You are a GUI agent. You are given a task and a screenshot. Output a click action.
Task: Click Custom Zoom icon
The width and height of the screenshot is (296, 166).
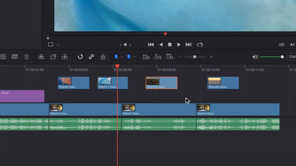(x=170, y=57)
